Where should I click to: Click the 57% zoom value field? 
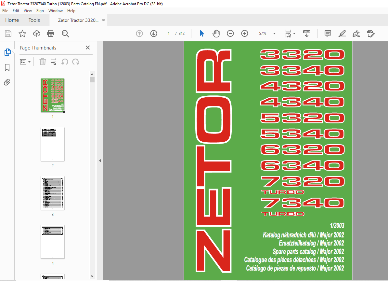[263, 34]
